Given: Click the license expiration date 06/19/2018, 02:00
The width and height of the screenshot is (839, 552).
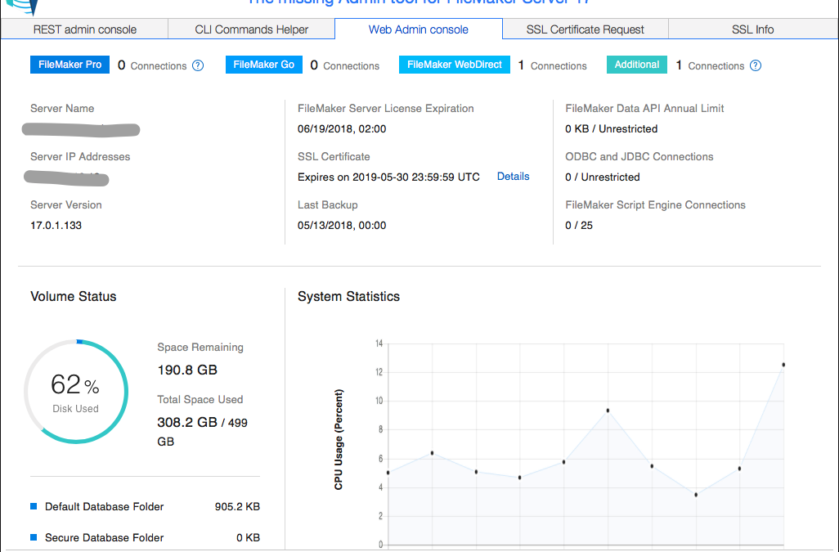Looking at the screenshot, I should (x=342, y=129).
